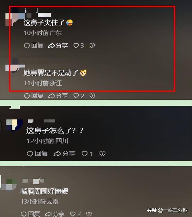Tap broken heart on 她鼻翼是不是动了 comment

[92, 96]
